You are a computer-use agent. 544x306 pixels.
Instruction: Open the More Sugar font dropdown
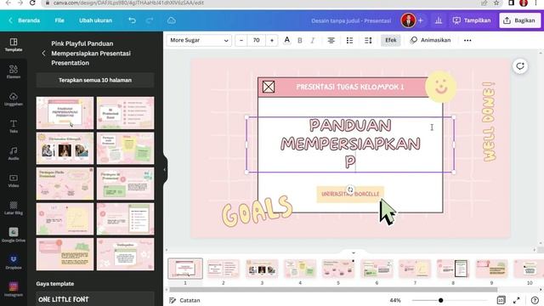pyautogui.click(x=199, y=40)
